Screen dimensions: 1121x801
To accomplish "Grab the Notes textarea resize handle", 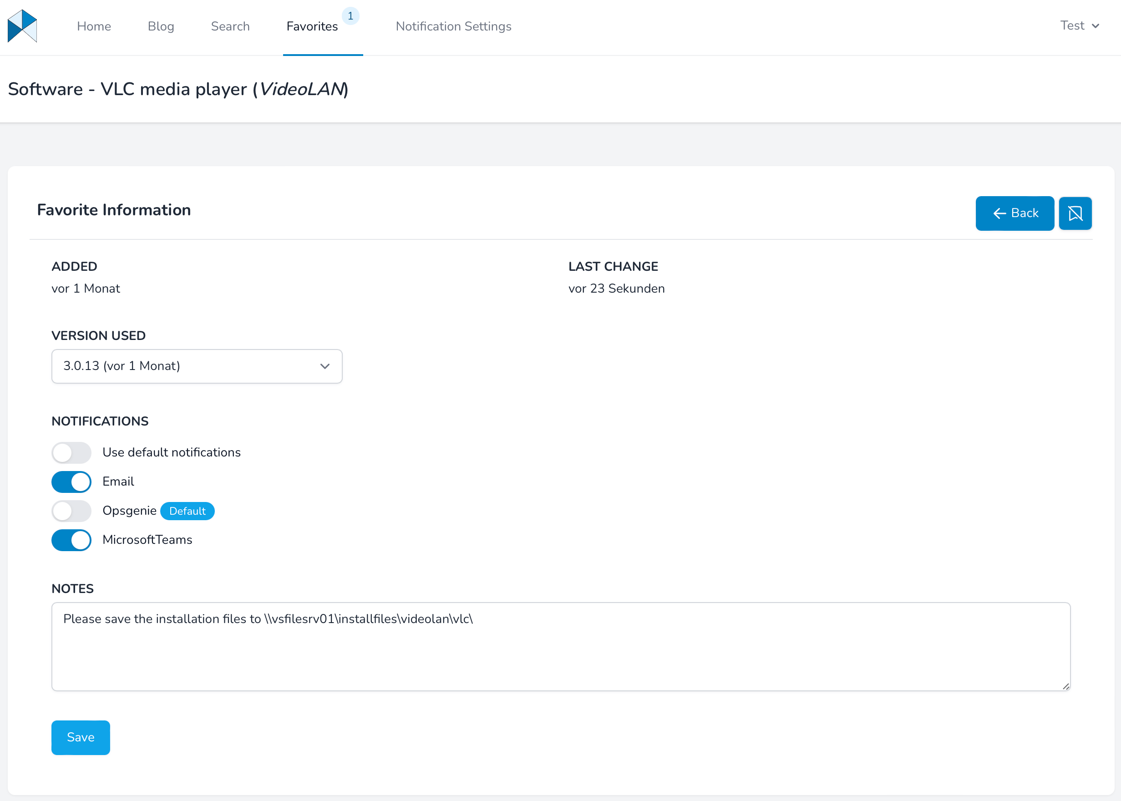I will click(x=1065, y=686).
